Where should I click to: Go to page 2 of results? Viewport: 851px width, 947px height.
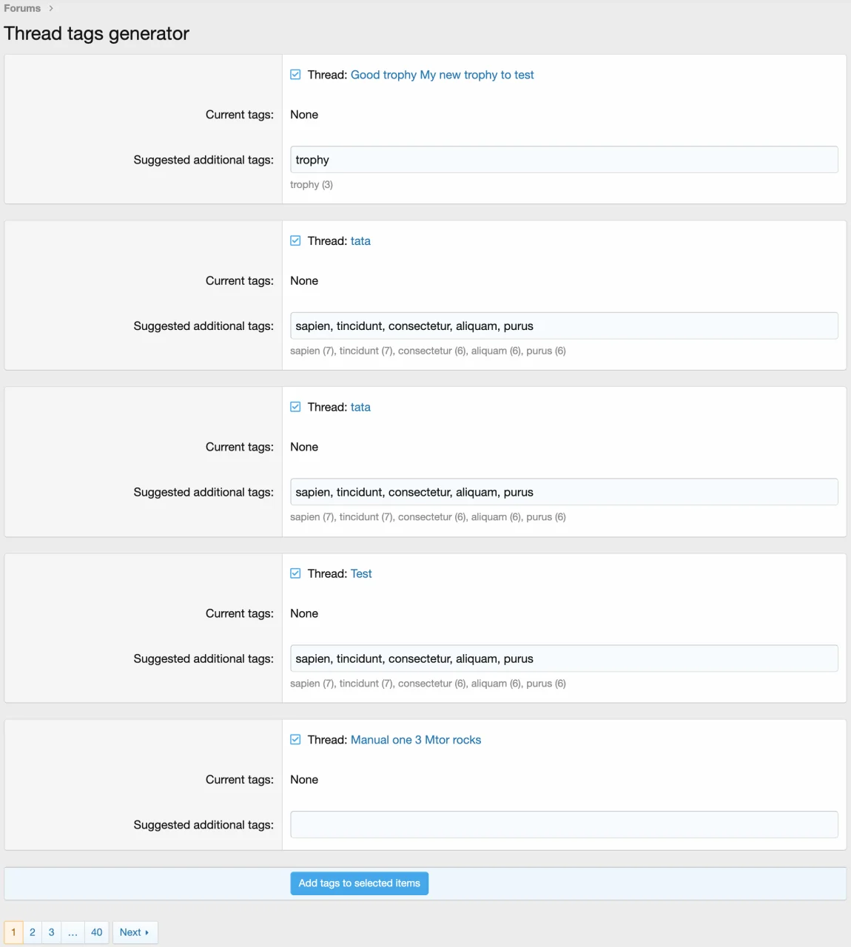tap(33, 932)
